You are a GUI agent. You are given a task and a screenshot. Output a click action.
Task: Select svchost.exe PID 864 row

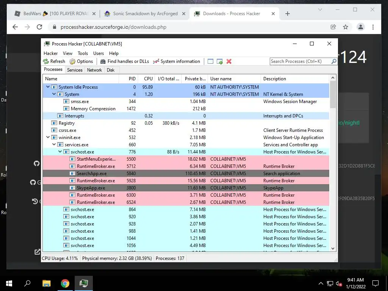[186, 209]
